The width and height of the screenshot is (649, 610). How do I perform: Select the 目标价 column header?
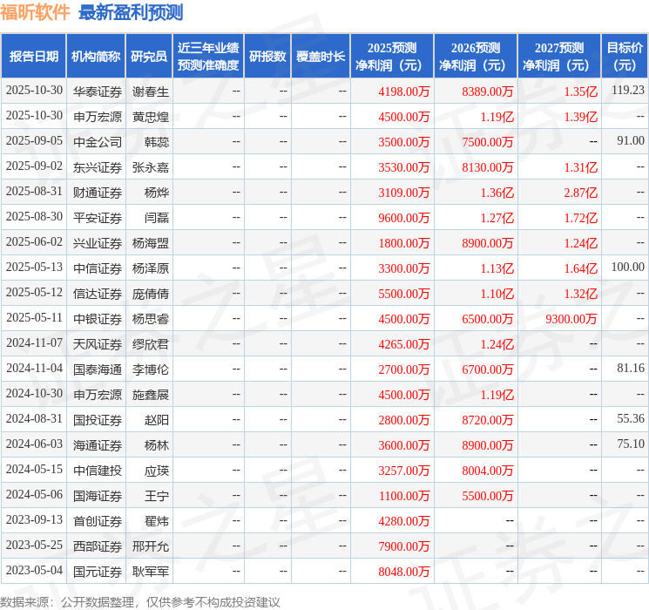[625, 57]
